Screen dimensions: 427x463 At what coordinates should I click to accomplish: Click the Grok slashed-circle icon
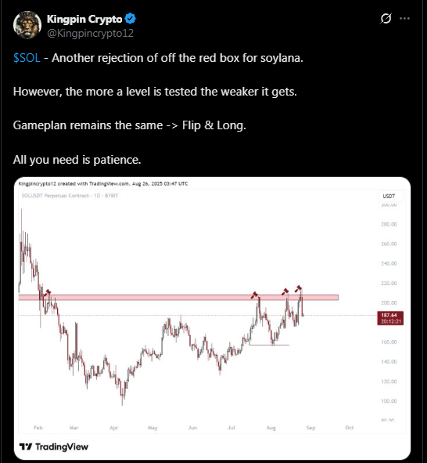[386, 19]
